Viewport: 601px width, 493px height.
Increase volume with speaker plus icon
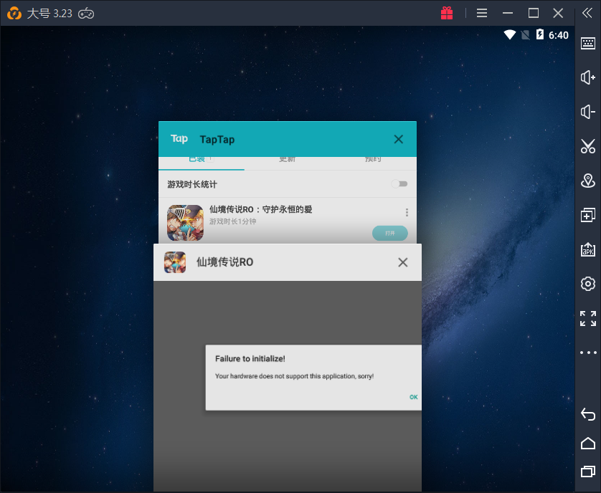tap(588, 77)
